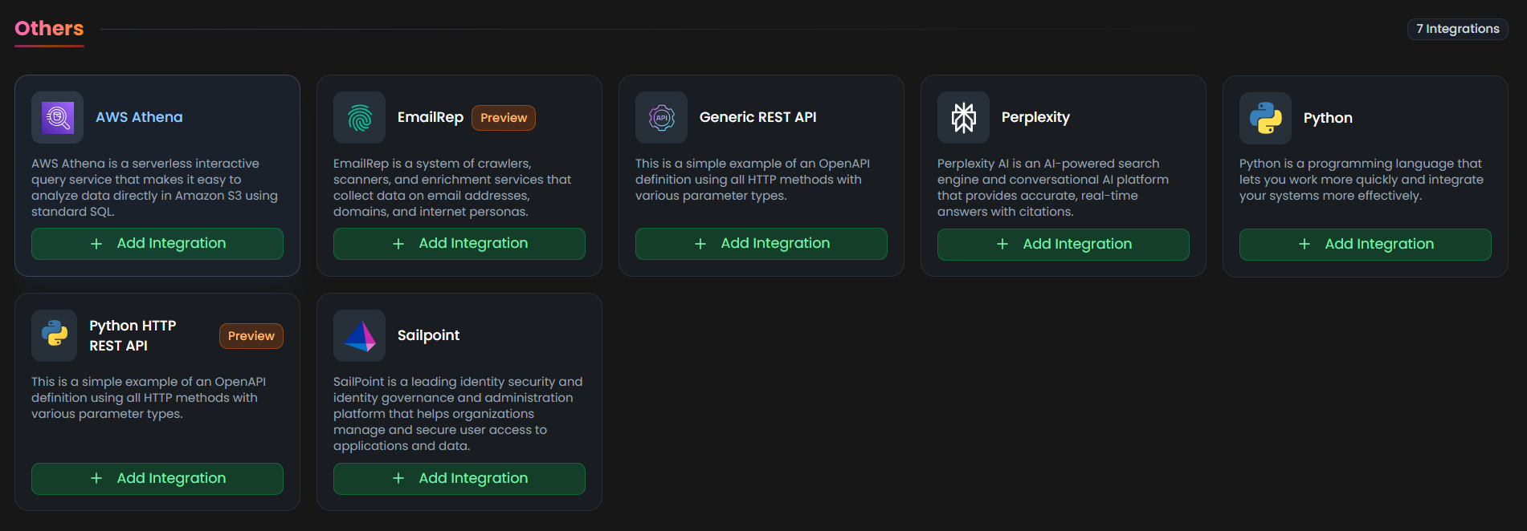
Task: Click the Generic REST API gear icon
Action: click(x=661, y=118)
